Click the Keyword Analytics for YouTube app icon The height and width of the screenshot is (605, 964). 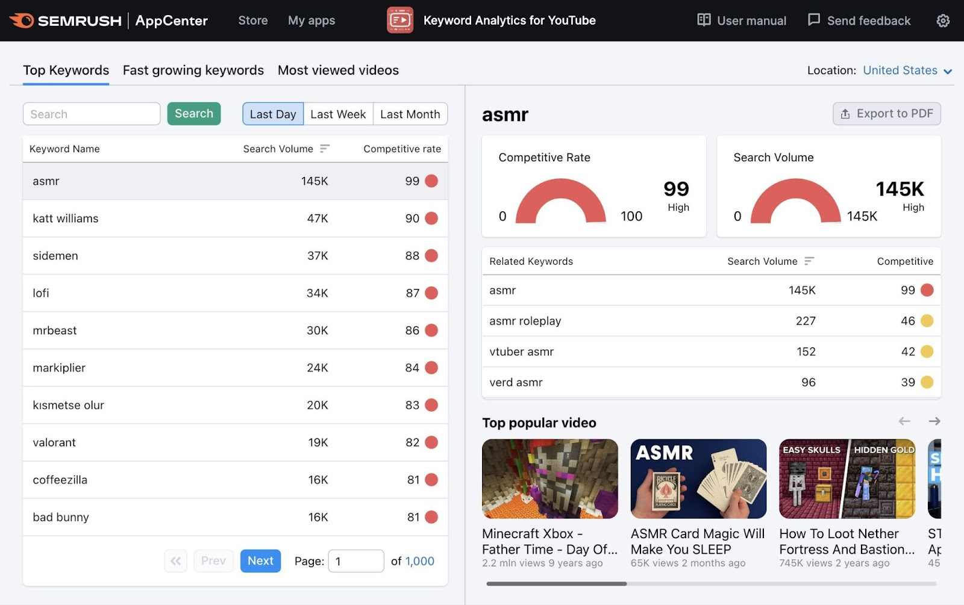(x=400, y=20)
